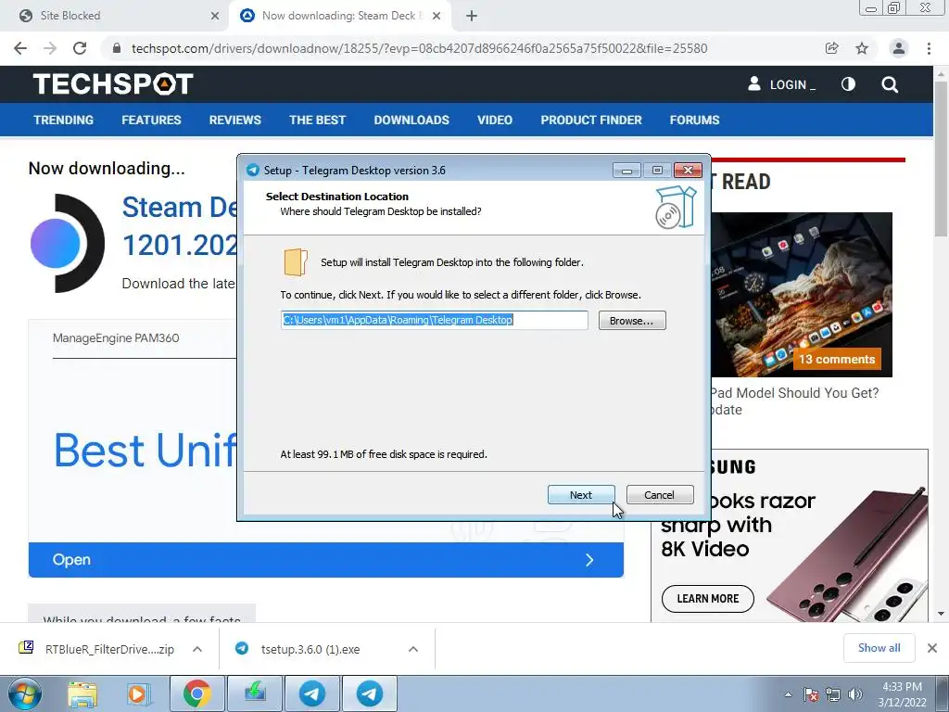The width and height of the screenshot is (949, 712).
Task: Click Chrome icon in taskbar
Action: coord(196,693)
